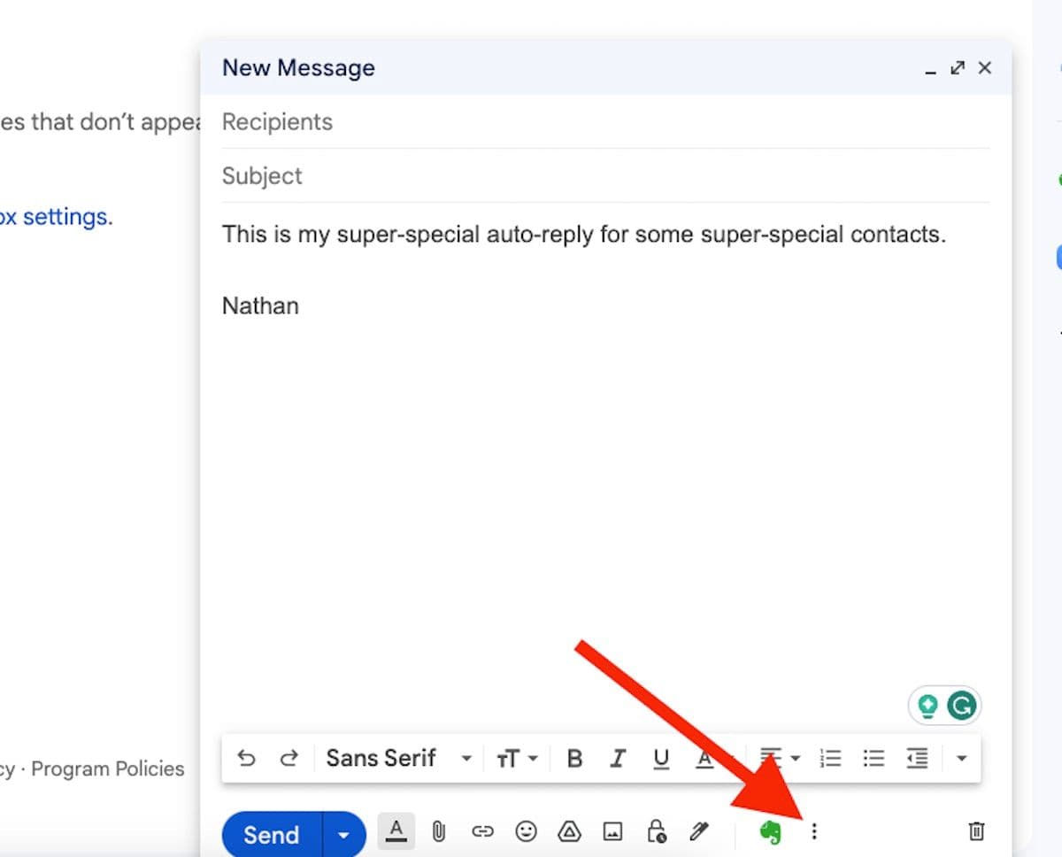This screenshot has width=1062, height=857.
Task: Open the more formatting options overflow menu
Action: 962,758
